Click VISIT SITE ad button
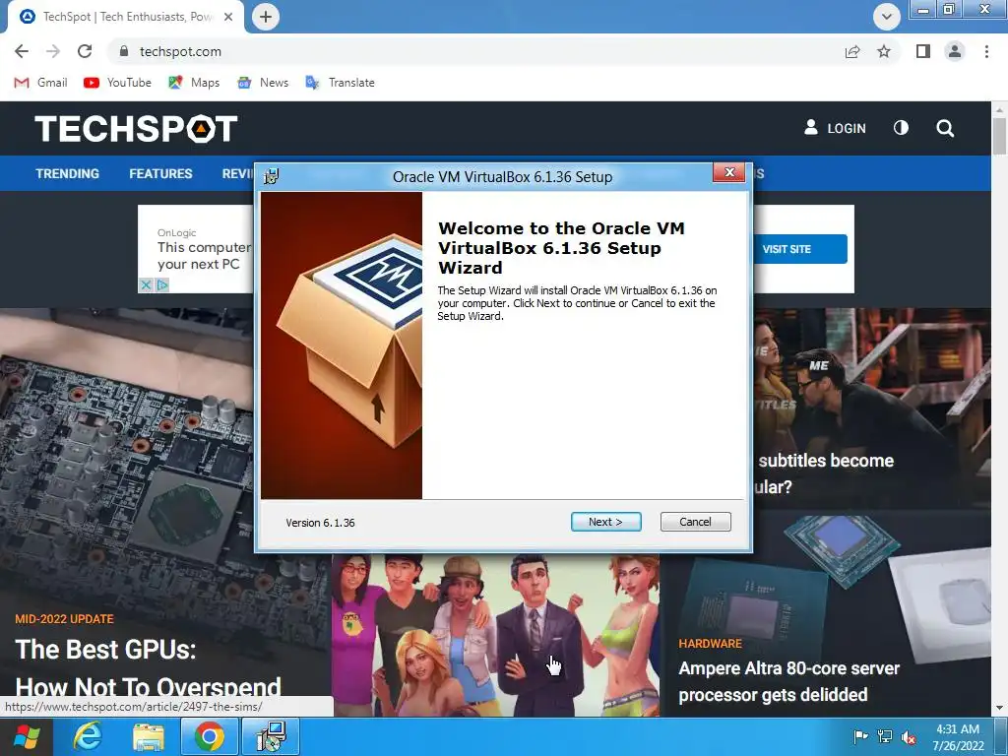 (x=799, y=249)
